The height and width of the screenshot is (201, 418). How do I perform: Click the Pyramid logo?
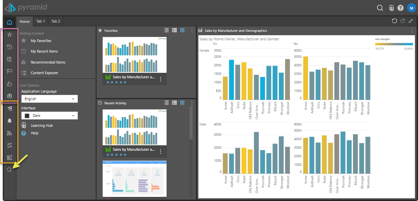click(x=26, y=8)
